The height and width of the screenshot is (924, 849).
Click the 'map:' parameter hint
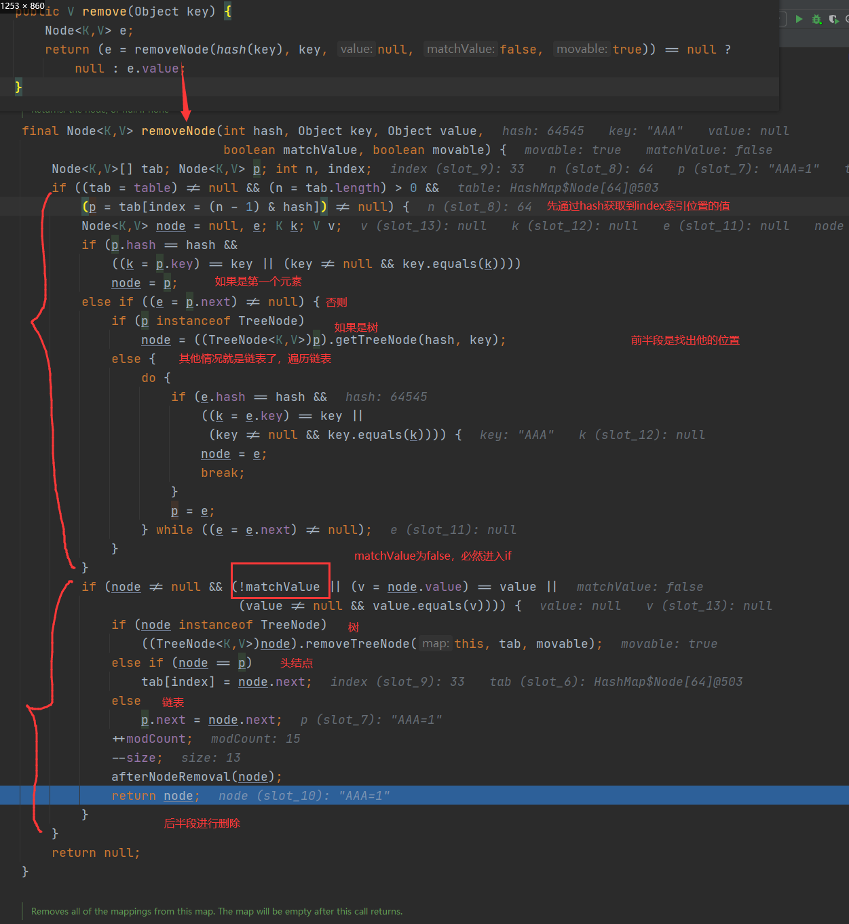436,643
